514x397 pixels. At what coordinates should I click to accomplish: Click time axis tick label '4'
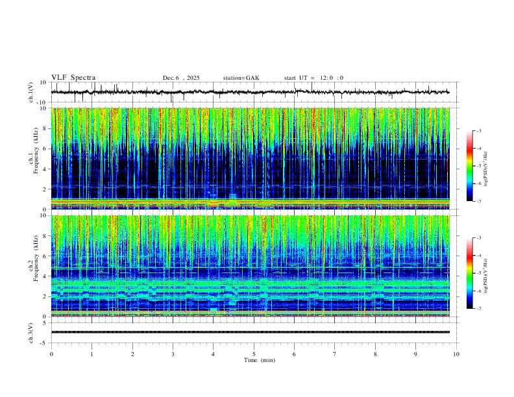(x=213, y=354)
